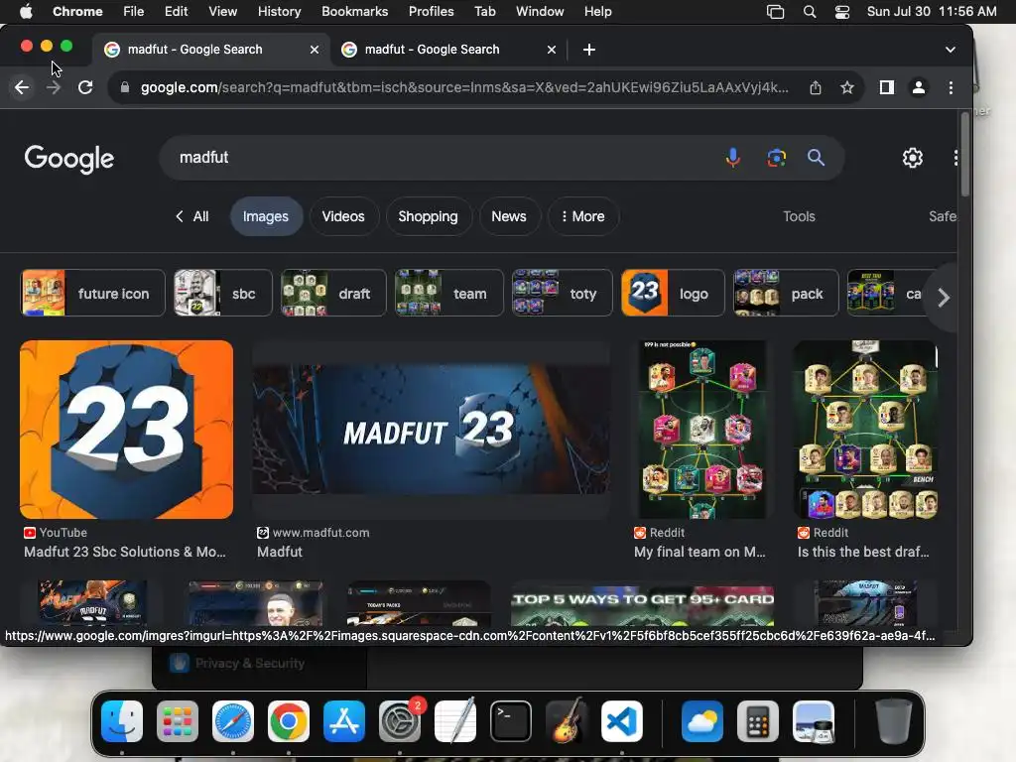This screenshot has width=1016, height=762.
Task: Switch to second madfut Google Search tab
Action: click(x=448, y=50)
